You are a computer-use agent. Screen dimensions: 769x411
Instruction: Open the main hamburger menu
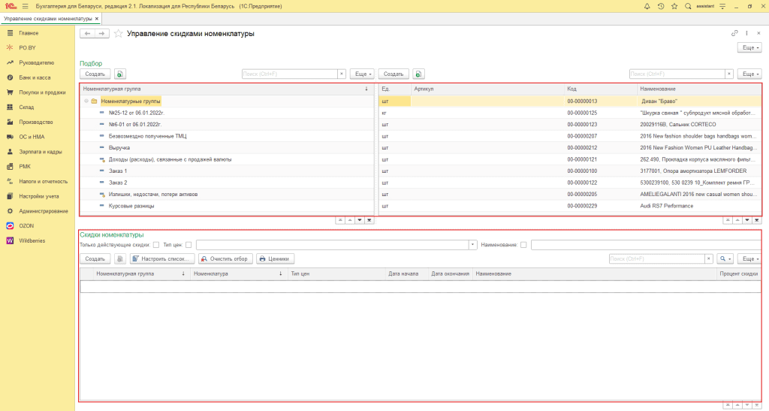point(25,6)
